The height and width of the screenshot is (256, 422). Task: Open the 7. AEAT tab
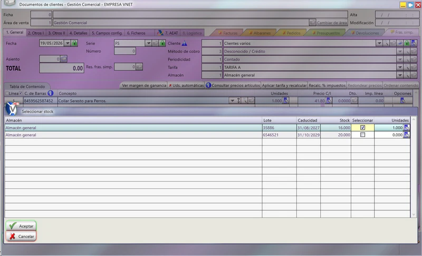[168, 33]
